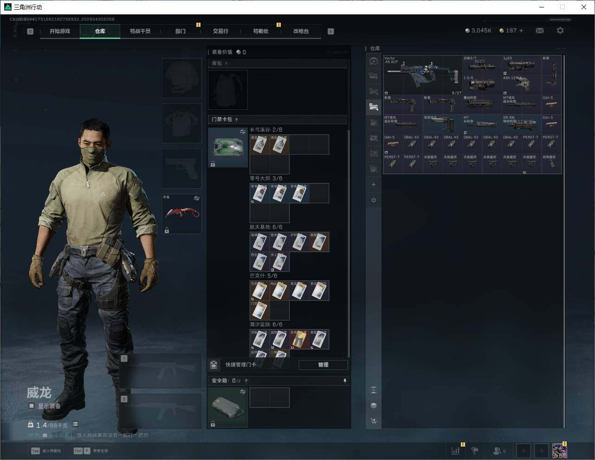Open warehouse sidebar gear settings
This screenshot has width=595, height=460.
point(374,200)
